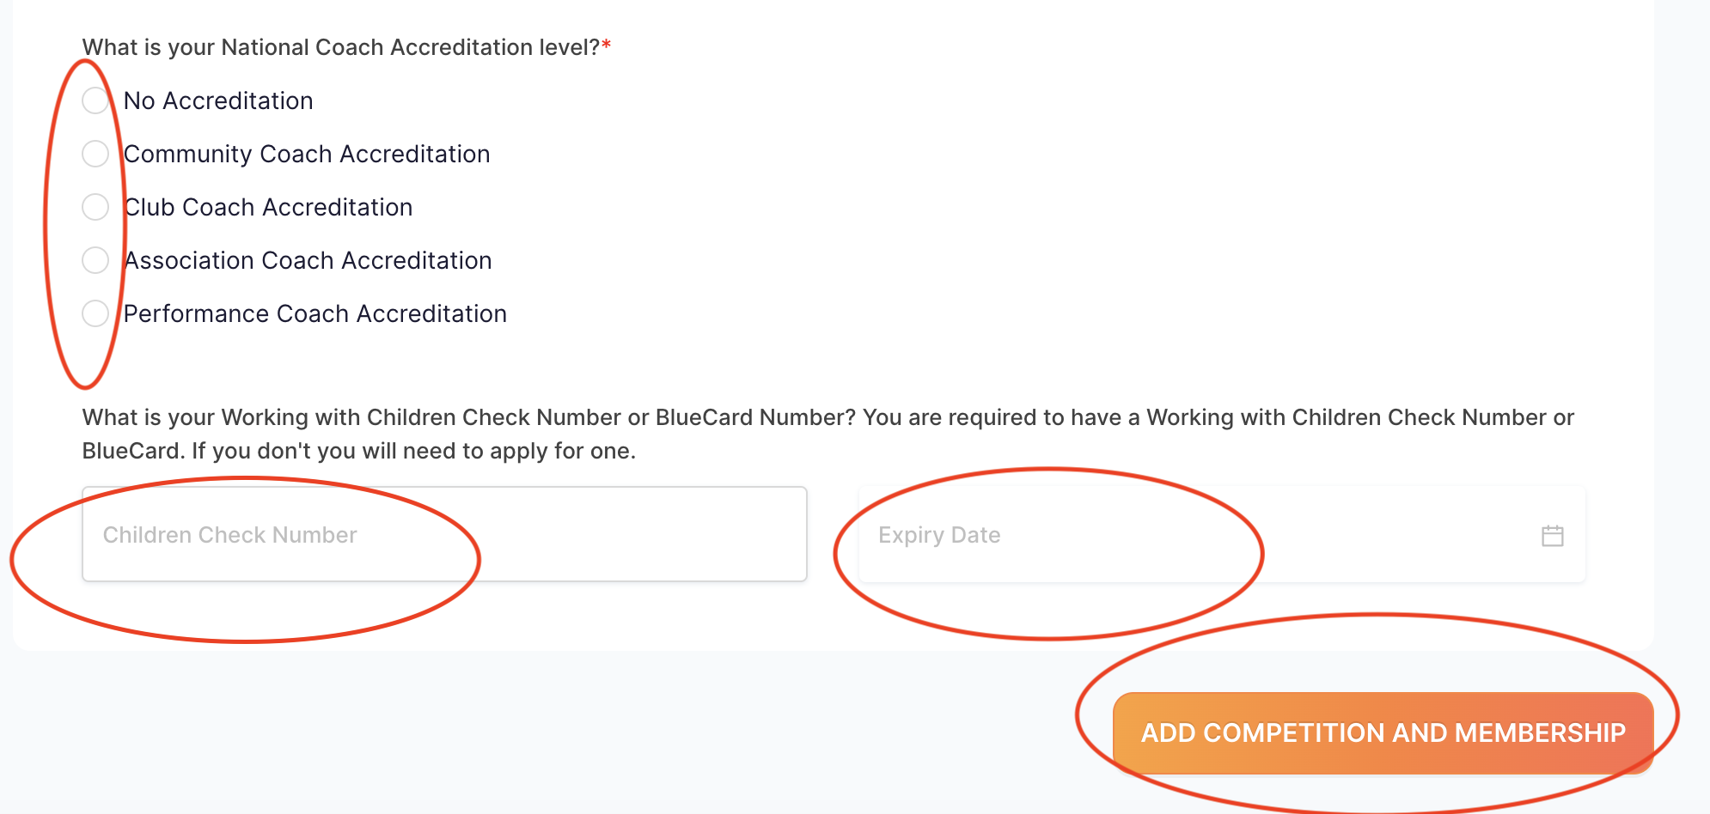Click the "Association Coach Accreditation" label text

click(308, 260)
